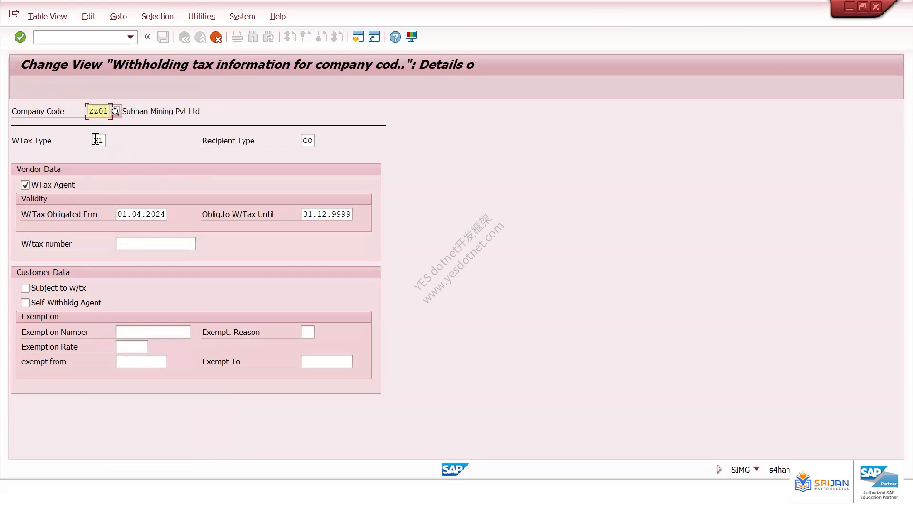The height and width of the screenshot is (513, 913).
Task: Open the Utilities menu
Action: click(x=202, y=16)
